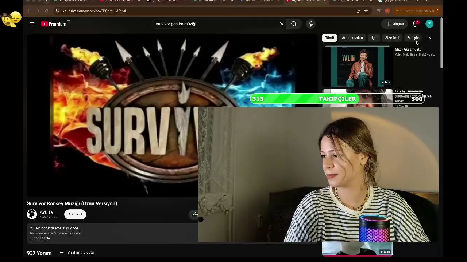Switch to the 'Ceviz Oynama' browser tab
Screen dimensions: 467x262
click(x=119, y=1)
